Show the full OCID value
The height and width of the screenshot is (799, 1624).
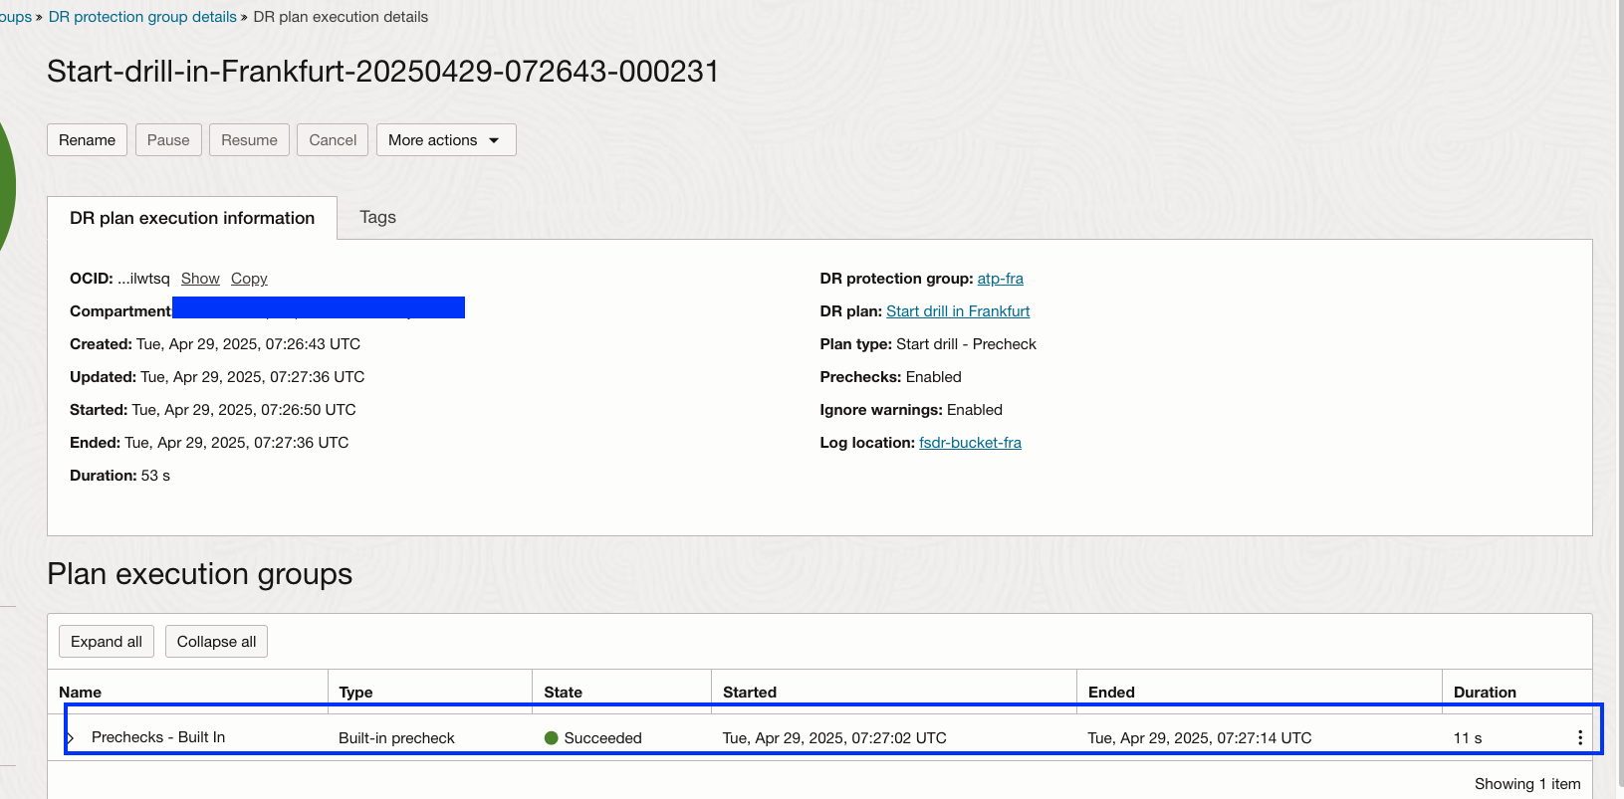click(200, 279)
